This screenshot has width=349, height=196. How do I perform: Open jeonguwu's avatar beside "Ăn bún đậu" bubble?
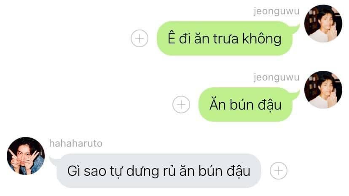(x=323, y=90)
